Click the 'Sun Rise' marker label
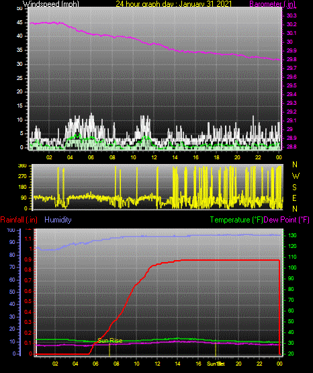Screen dimensions: 313x373 tap(110, 341)
